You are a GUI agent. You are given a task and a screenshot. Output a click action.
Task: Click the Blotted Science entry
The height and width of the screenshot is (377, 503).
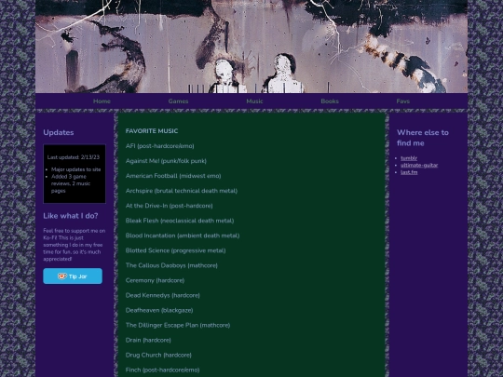[175, 250]
